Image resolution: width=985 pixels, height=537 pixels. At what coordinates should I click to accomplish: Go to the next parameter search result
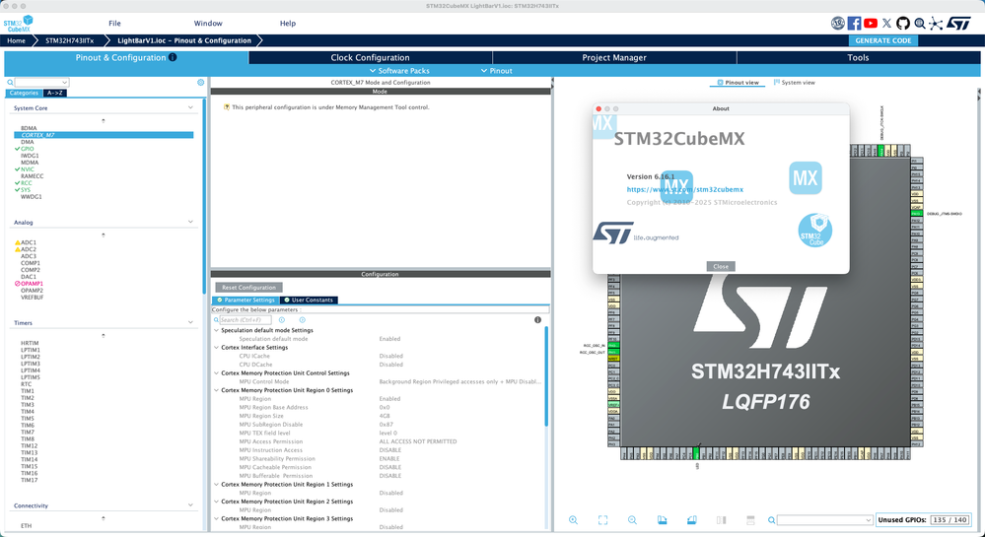tap(302, 319)
